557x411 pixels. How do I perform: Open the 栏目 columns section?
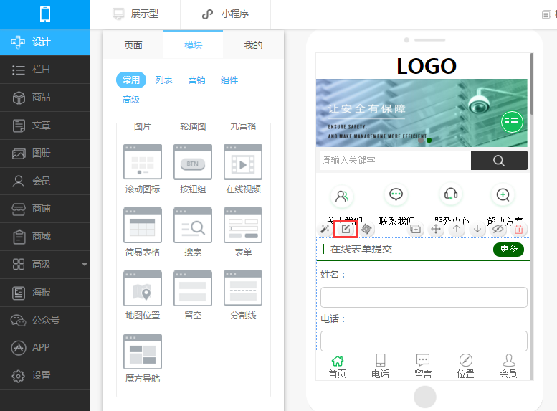(45, 70)
